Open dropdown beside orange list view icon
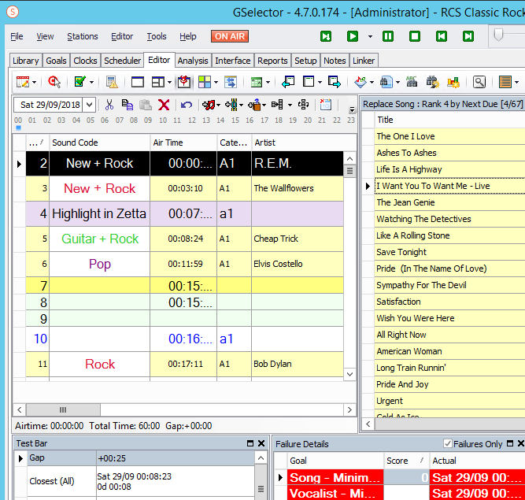525x500 pixels. [x=516, y=82]
